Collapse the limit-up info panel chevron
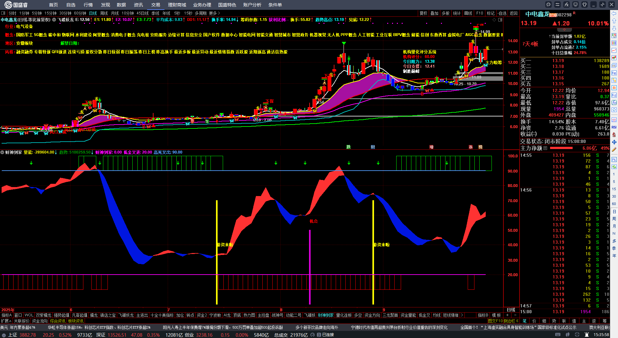 point(564,30)
